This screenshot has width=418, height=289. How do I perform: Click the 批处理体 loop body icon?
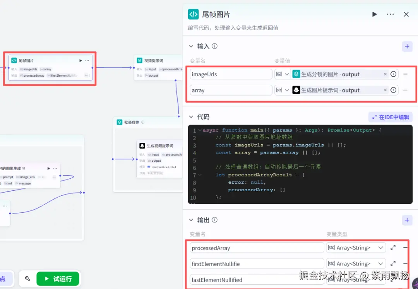pyautogui.click(x=120, y=122)
